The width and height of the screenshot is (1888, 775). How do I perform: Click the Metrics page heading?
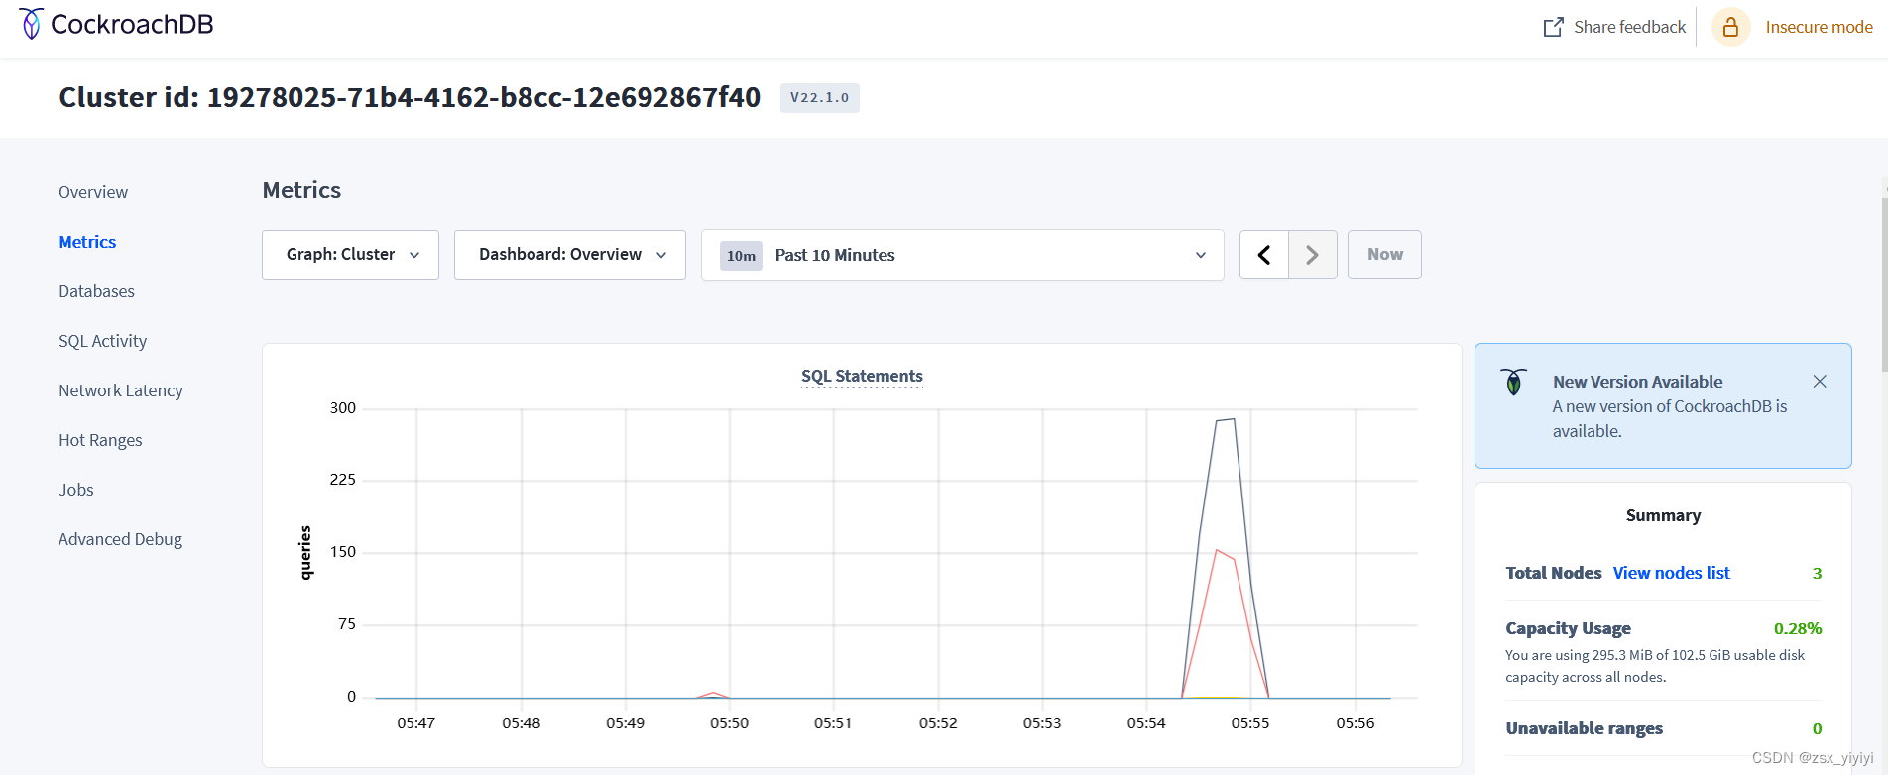pyautogui.click(x=301, y=190)
